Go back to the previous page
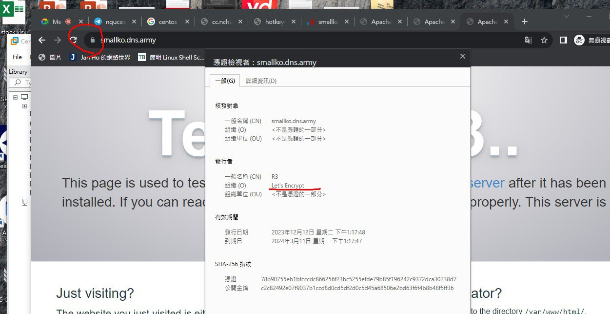This screenshot has height=314, width=610. (x=42, y=40)
